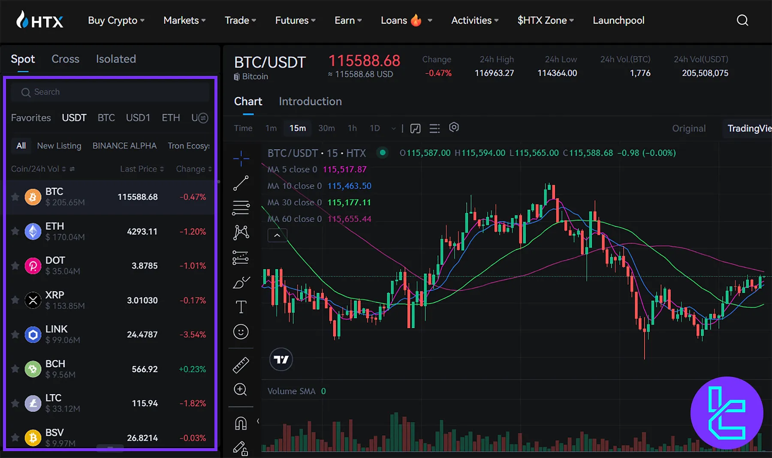
Task: Expand the Buy Crypto menu
Action: click(x=116, y=20)
